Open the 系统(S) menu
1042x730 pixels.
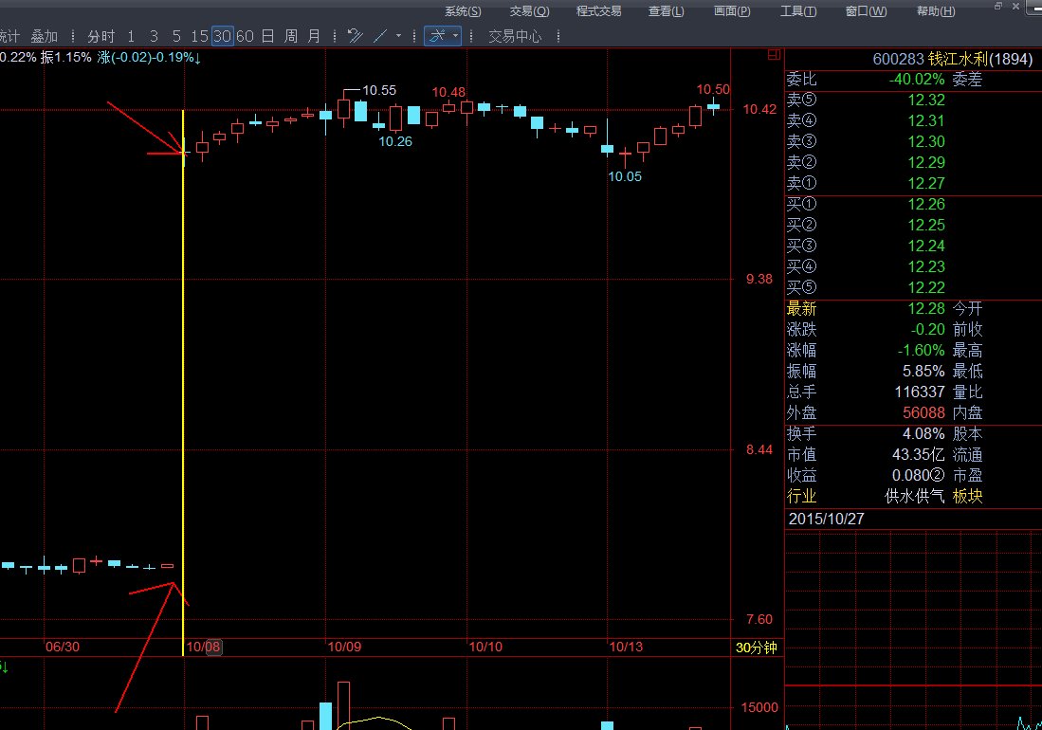tap(463, 11)
